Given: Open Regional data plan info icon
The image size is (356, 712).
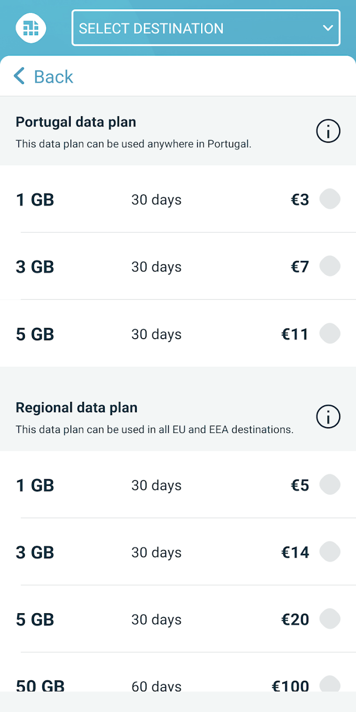Looking at the screenshot, I should click(x=328, y=417).
